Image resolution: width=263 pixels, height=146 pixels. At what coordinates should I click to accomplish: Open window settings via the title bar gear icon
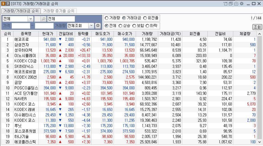coord(241,4)
